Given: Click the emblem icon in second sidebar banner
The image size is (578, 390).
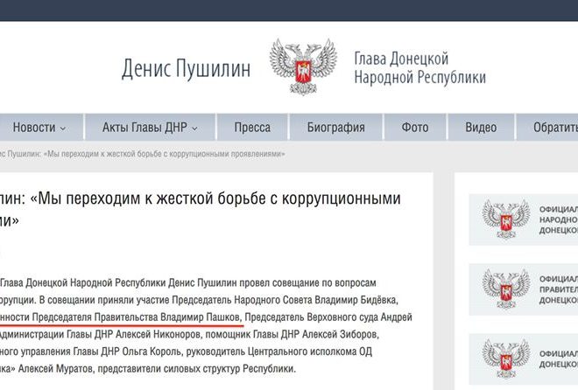Looking at the screenshot, I should [x=506, y=289].
